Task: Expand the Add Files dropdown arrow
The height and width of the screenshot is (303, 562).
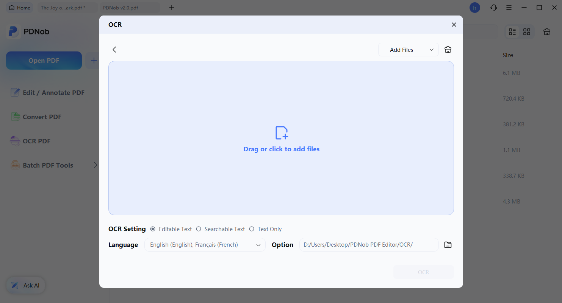Action: point(431,50)
